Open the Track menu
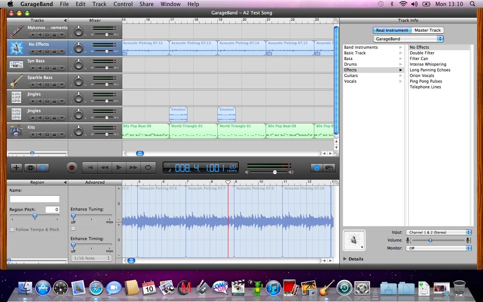Image resolution: width=483 pixels, height=302 pixels. coord(99,4)
